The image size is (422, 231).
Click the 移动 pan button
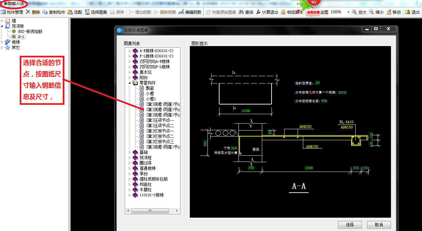point(393,12)
